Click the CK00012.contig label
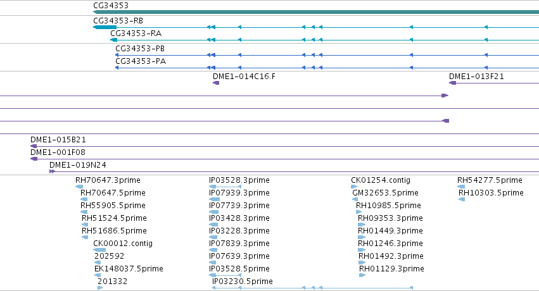The image size is (539, 291). (123, 244)
